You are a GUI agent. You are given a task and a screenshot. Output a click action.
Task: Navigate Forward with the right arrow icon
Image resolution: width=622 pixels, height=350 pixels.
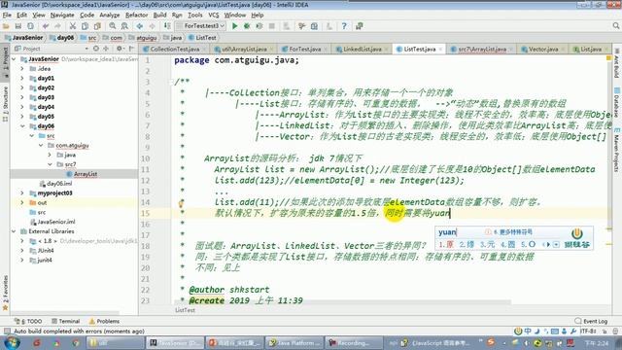(x=152, y=26)
